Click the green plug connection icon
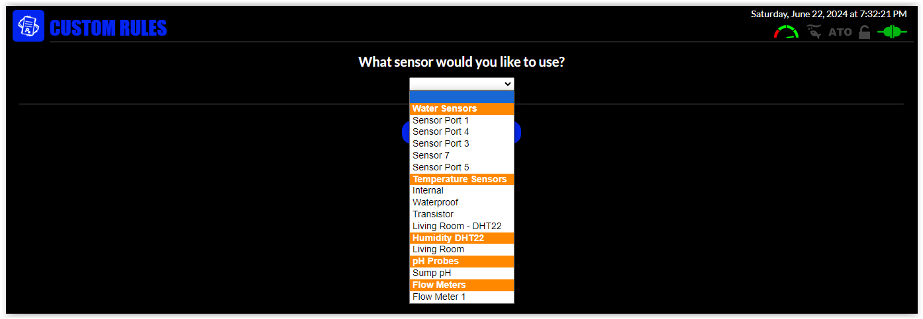The width and height of the screenshot is (923, 319). (x=892, y=32)
